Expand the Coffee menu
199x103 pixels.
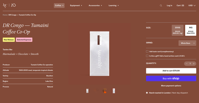tap(59, 5)
